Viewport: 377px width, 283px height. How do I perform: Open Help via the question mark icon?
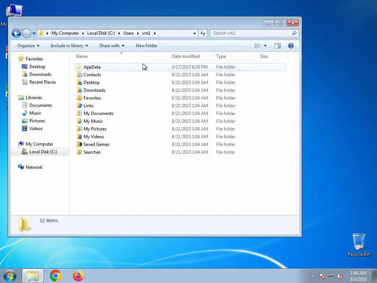[291, 46]
